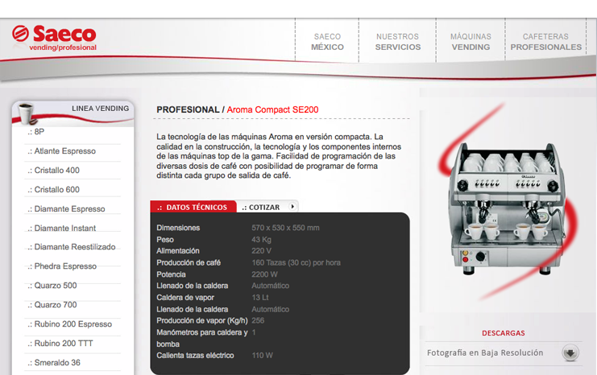This screenshot has width=597, height=375.
Task: Select the Datos Técnicos tab
Action: coord(193,207)
